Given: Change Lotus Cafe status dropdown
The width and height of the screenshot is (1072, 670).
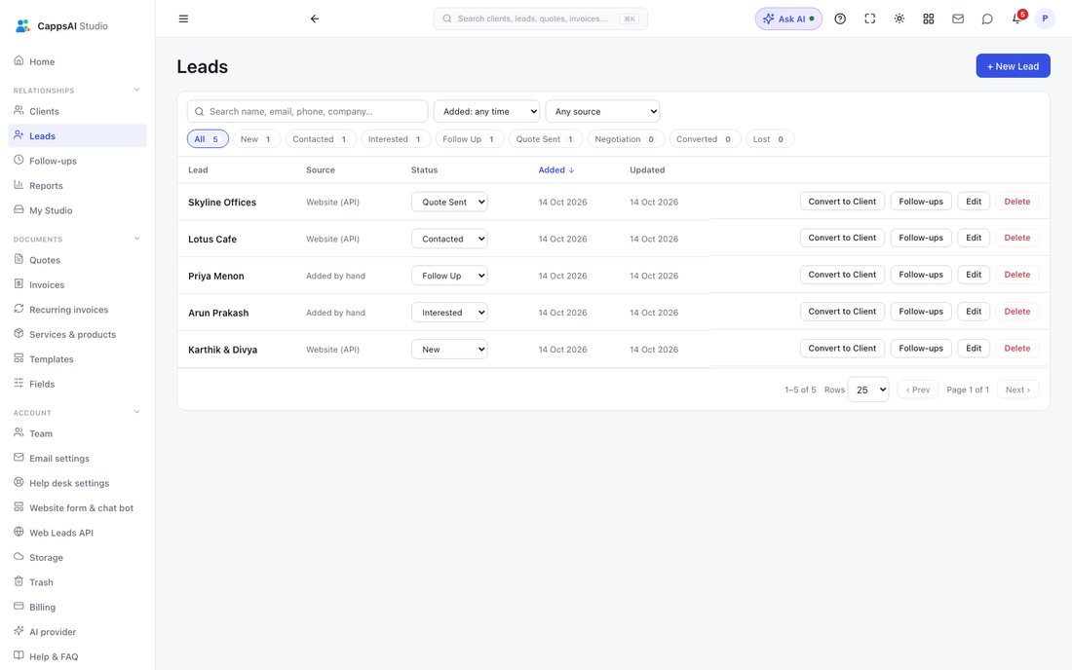Looking at the screenshot, I should (x=449, y=239).
